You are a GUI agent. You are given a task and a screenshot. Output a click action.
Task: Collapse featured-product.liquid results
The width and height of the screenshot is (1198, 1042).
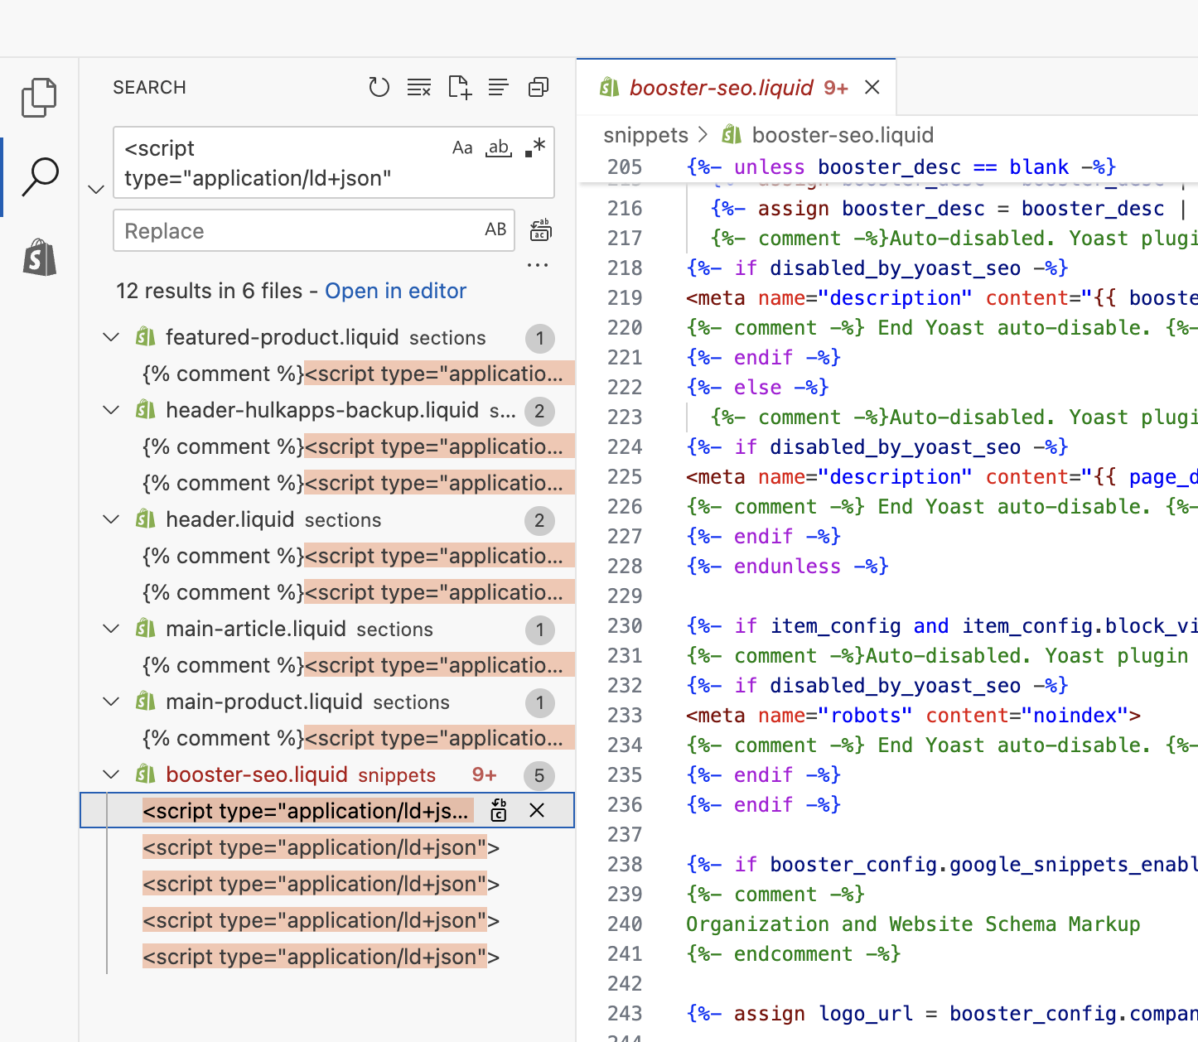[x=111, y=337]
